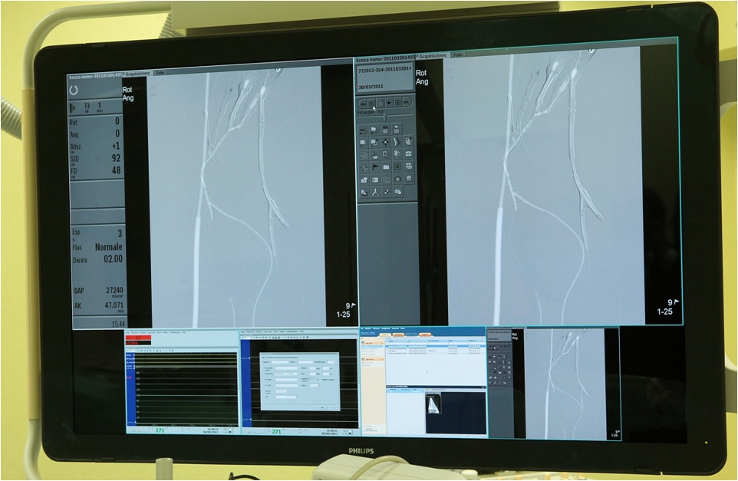Open the wrench tool icon

[386, 192]
